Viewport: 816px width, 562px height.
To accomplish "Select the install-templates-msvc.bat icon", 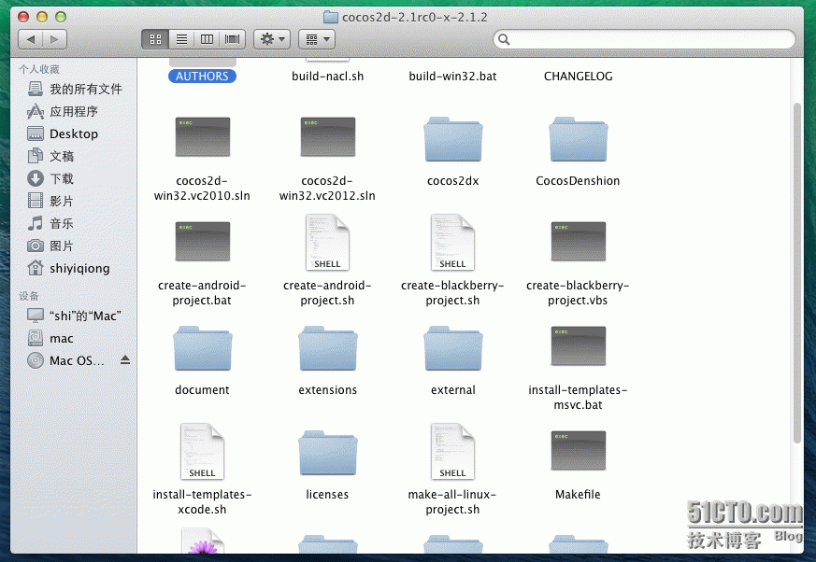I will click(579, 345).
